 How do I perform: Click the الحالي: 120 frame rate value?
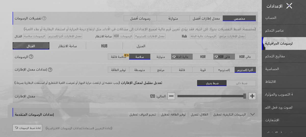[158, 96]
